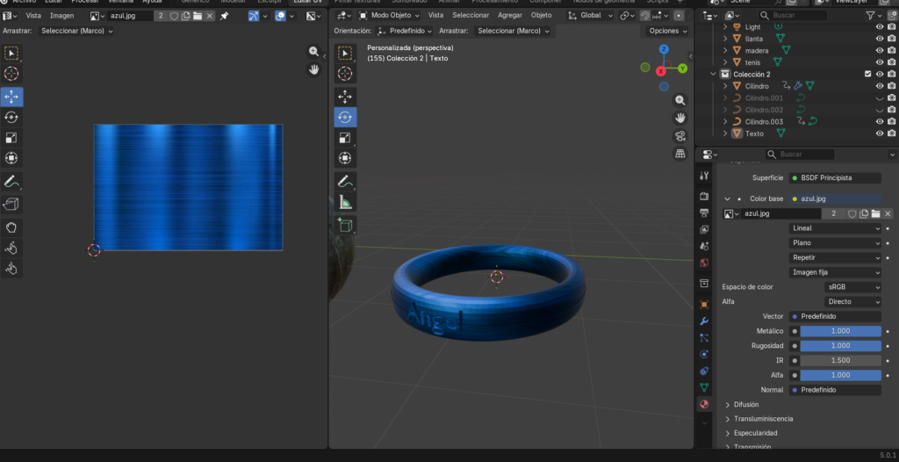Select the Annotate tool in UV editor
The image size is (899, 462).
(x=11, y=182)
